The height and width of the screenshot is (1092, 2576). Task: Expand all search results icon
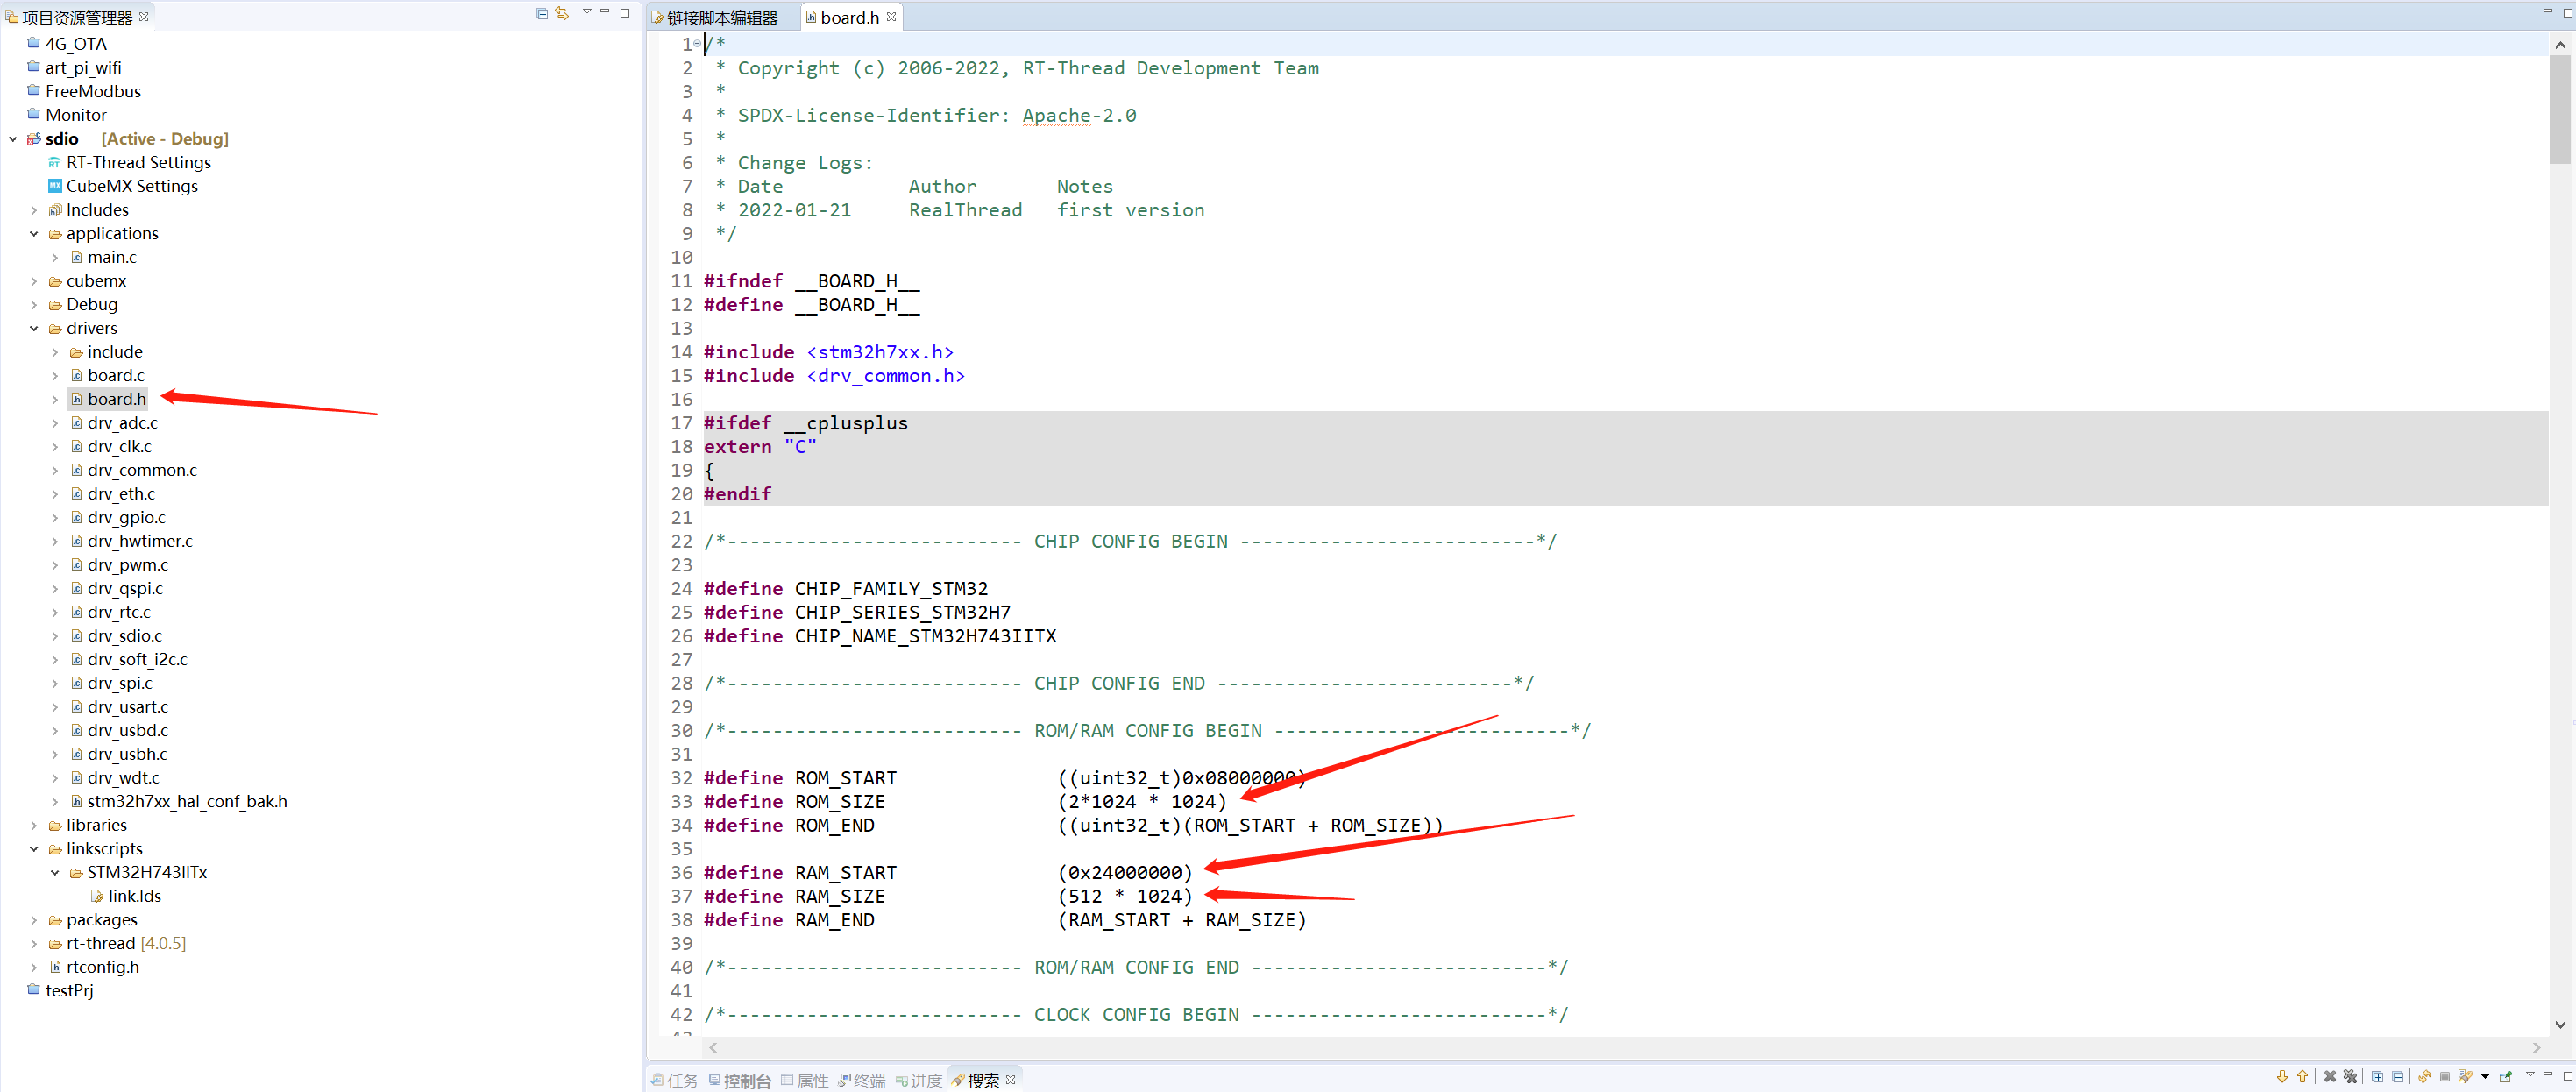pos(2378,1077)
